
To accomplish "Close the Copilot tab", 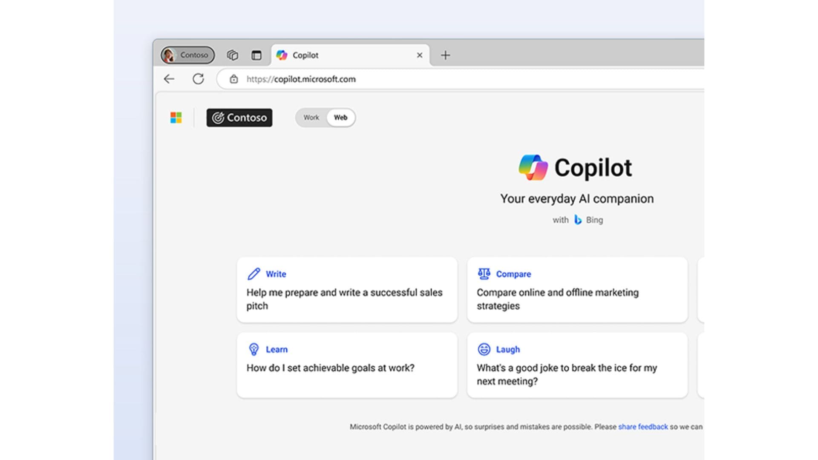I will 420,55.
